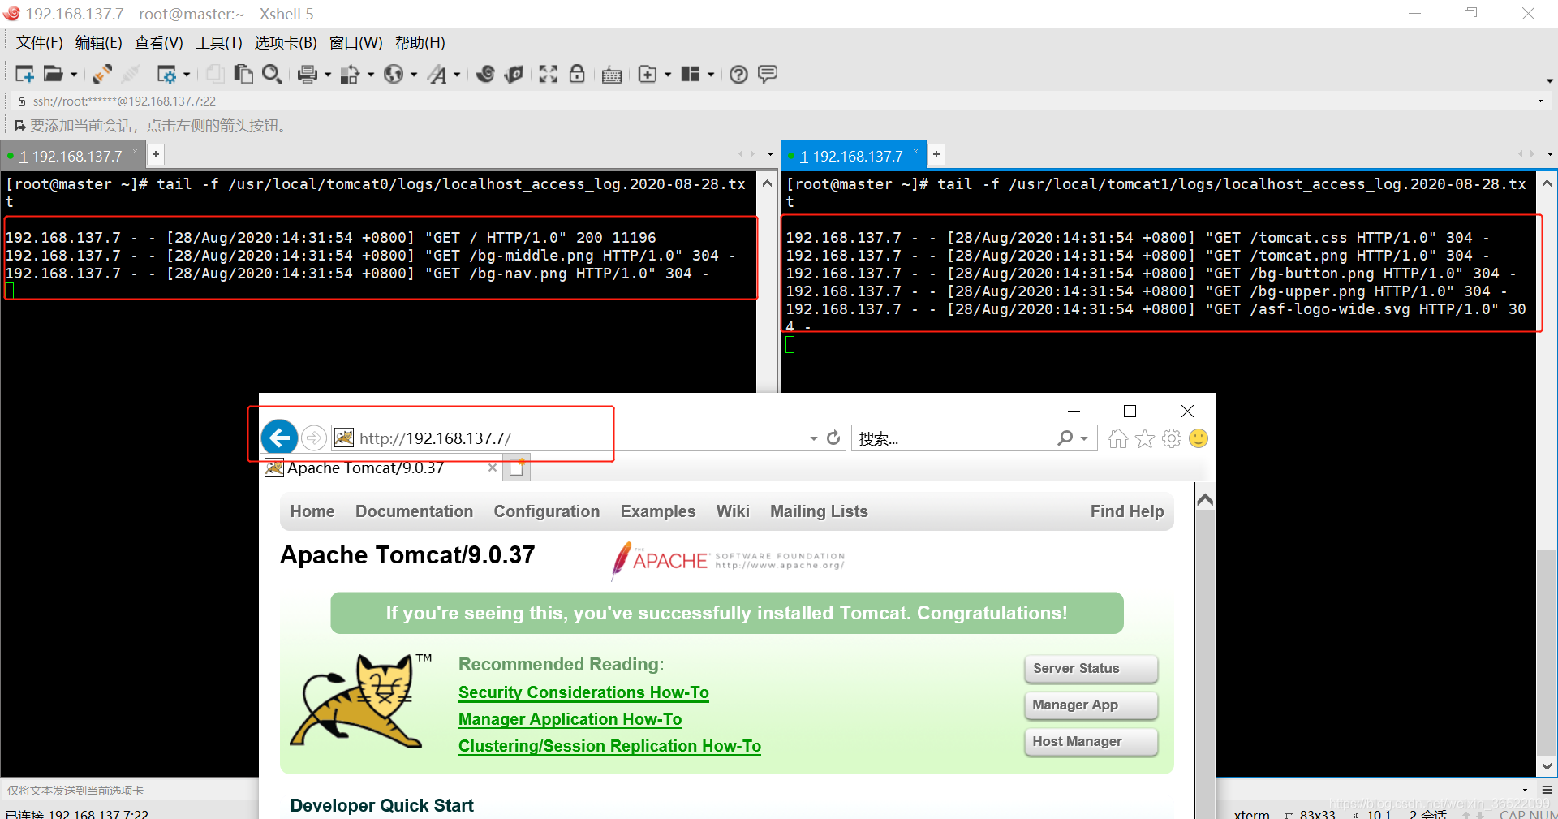Click the Color Scheme icon in toolbar
Image resolution: width=1558 pixels, height=819 pixels.
(350, 74)
